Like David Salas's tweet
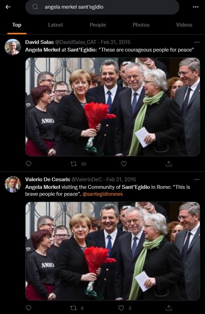The image size is (205, 314). pos(124,164)
